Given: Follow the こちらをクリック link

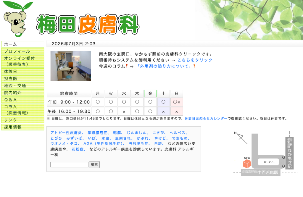Looking at the screenshot, I should coord(195,60).
